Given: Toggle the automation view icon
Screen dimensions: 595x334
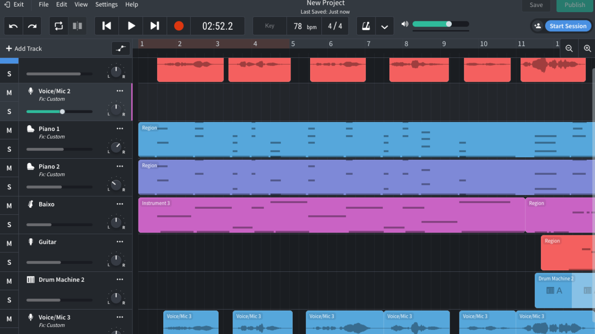Looking at the screenshot, I should click(x=121, y=49).
